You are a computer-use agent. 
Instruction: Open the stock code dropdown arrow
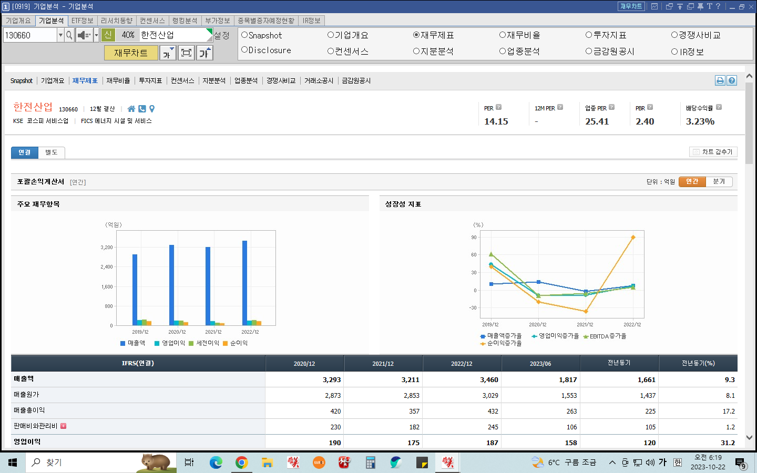click(x=60, y=35)
